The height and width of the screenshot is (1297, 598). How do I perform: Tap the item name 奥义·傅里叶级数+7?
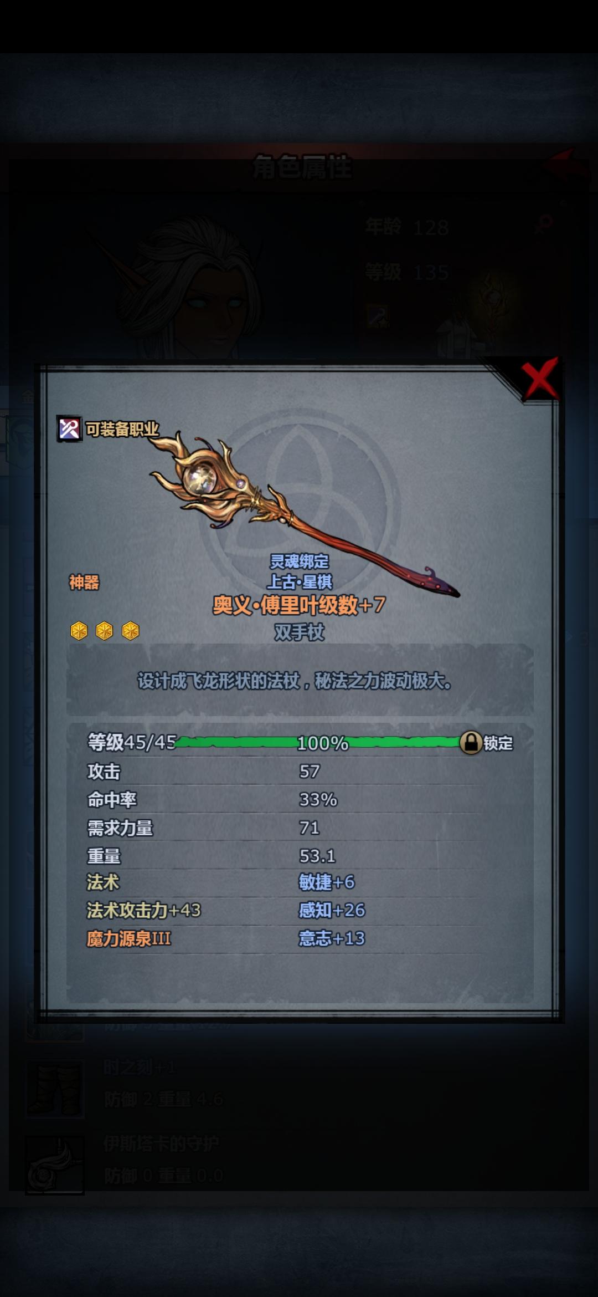click(300, 605)
